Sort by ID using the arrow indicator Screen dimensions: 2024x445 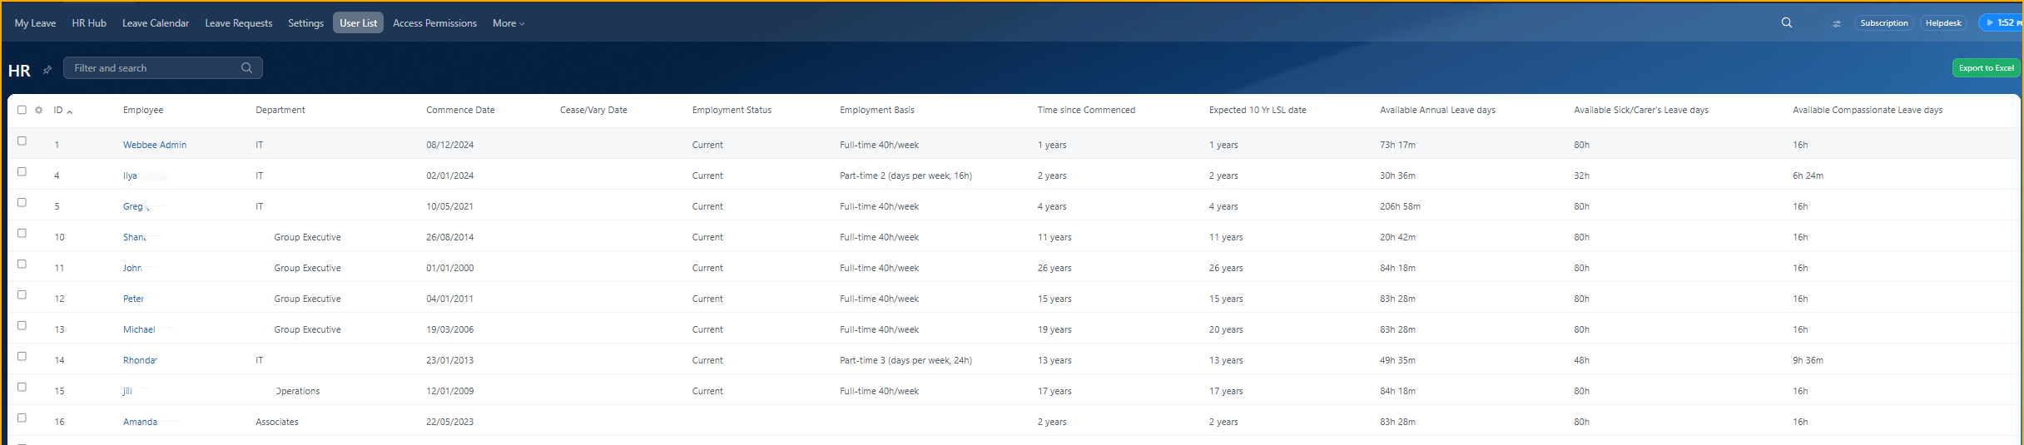70,111
